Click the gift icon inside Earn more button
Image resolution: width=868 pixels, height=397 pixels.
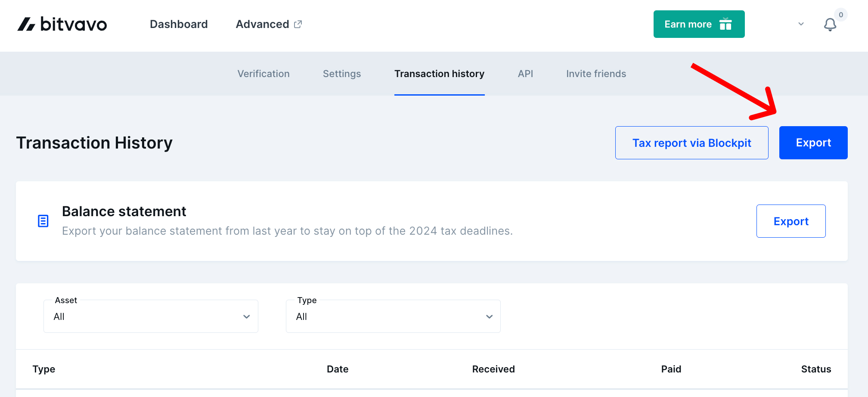click(725, 24)
